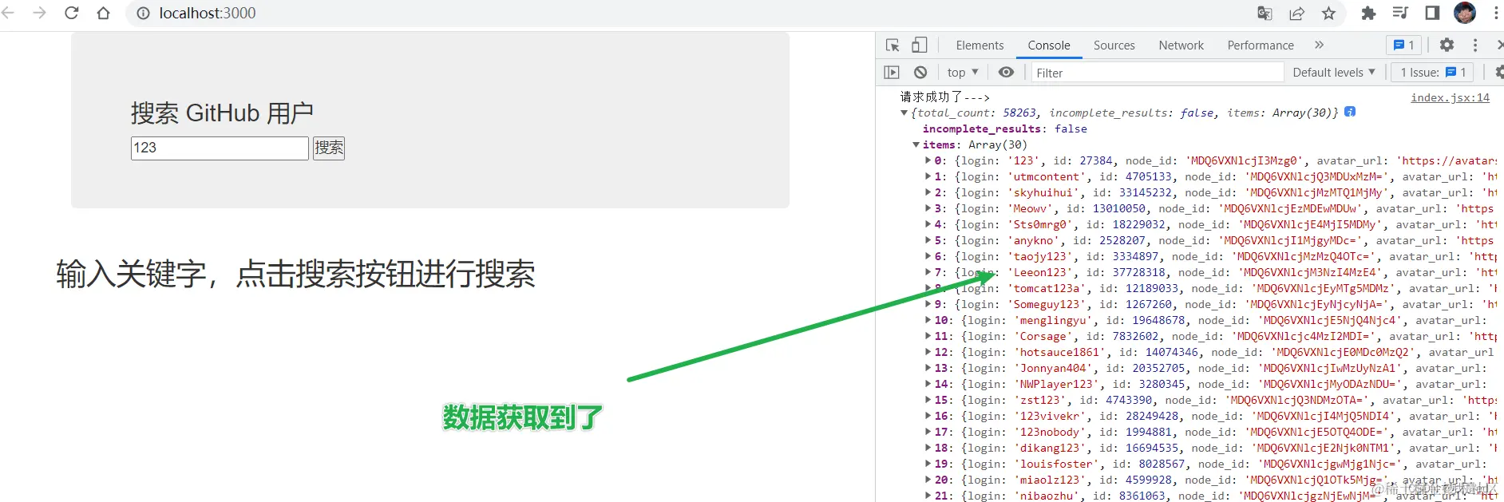The height and width of the screenshot is (502, 1504).
Task: Click the '搜索 GitHub 用户' heading
Action: click(x=222, y=113)
